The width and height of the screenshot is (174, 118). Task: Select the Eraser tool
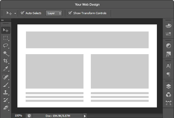point(6,108)
